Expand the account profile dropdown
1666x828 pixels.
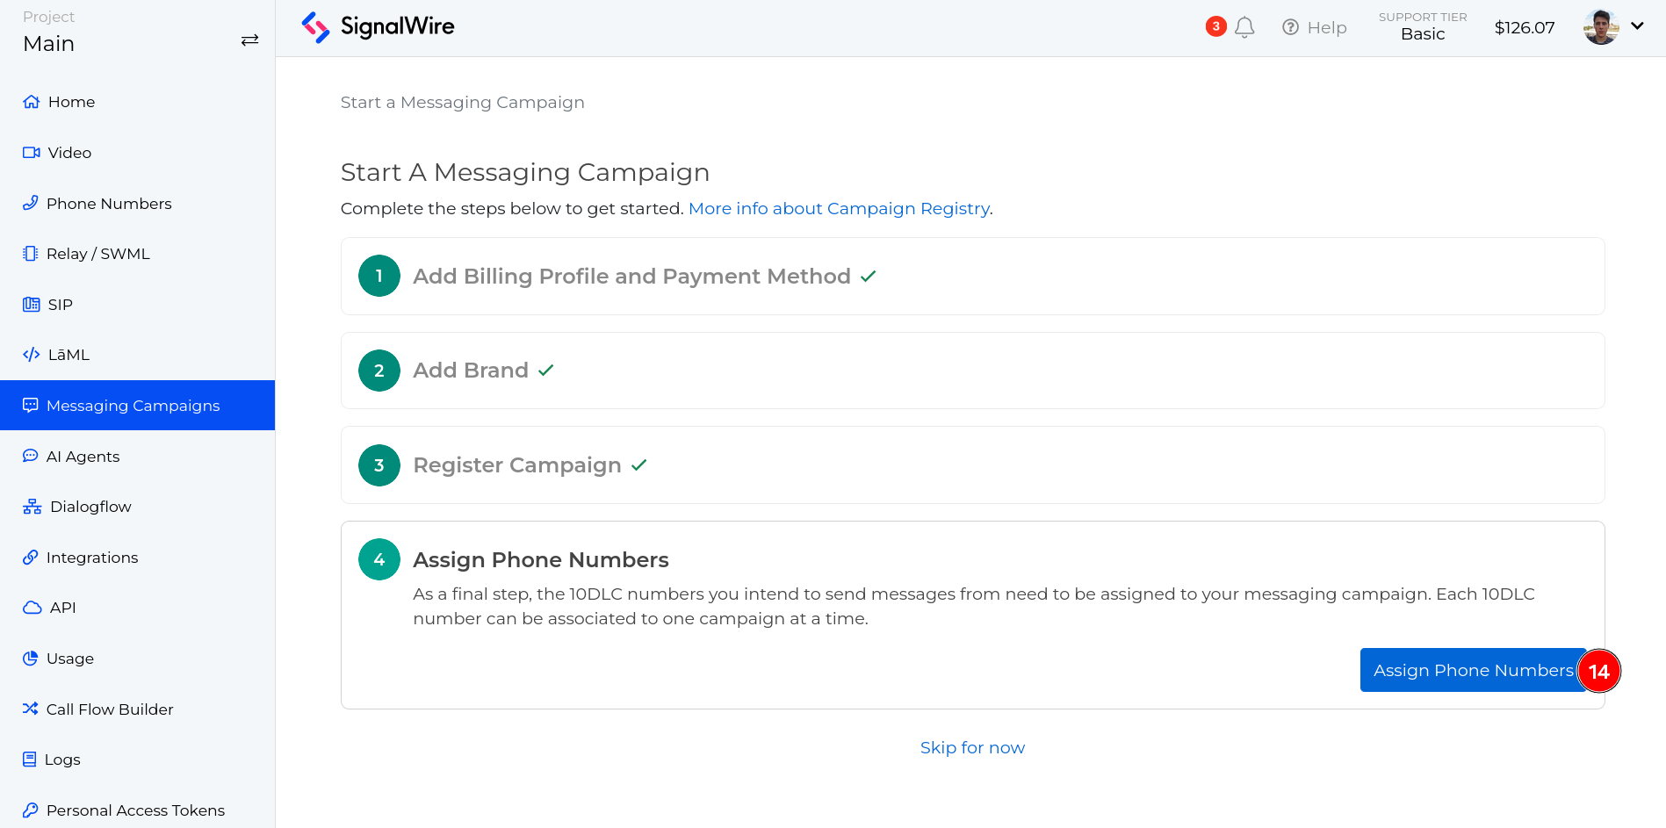[x=1614, y=26]
